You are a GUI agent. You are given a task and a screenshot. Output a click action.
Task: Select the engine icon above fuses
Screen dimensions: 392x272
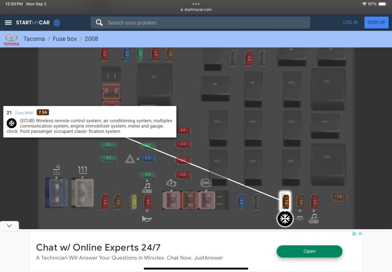171,183
